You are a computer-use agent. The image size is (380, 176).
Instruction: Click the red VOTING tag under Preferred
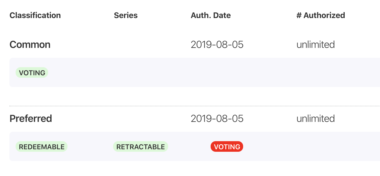coord(227,147)
